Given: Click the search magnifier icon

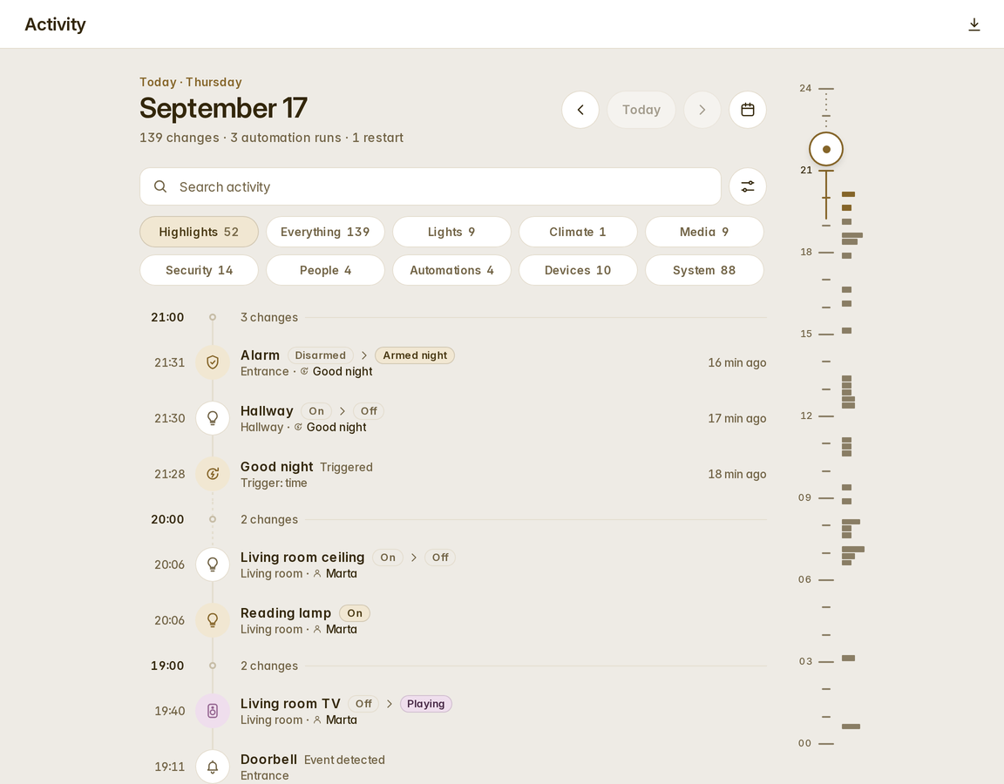Looking at the screenshot, I should click(x=160, y=186).
